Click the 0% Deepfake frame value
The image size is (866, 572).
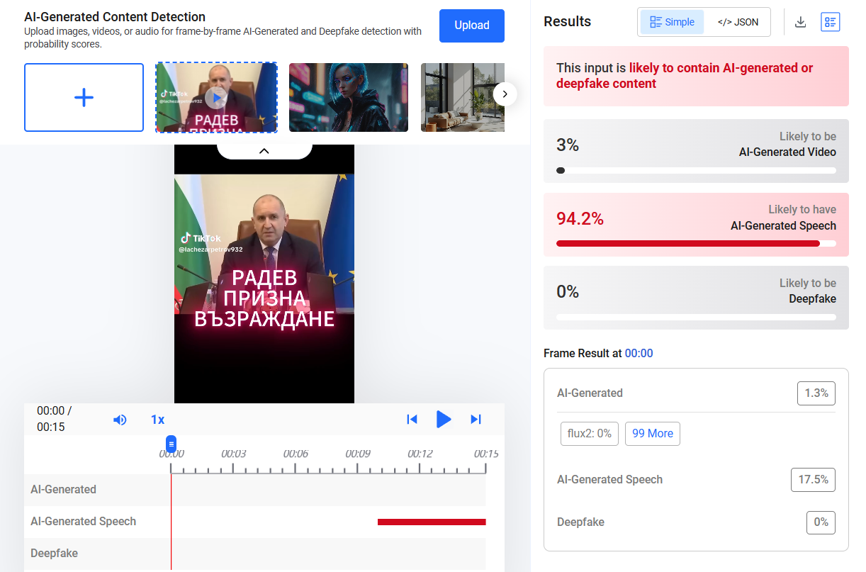pyautogui.click(x=821, y=522)
